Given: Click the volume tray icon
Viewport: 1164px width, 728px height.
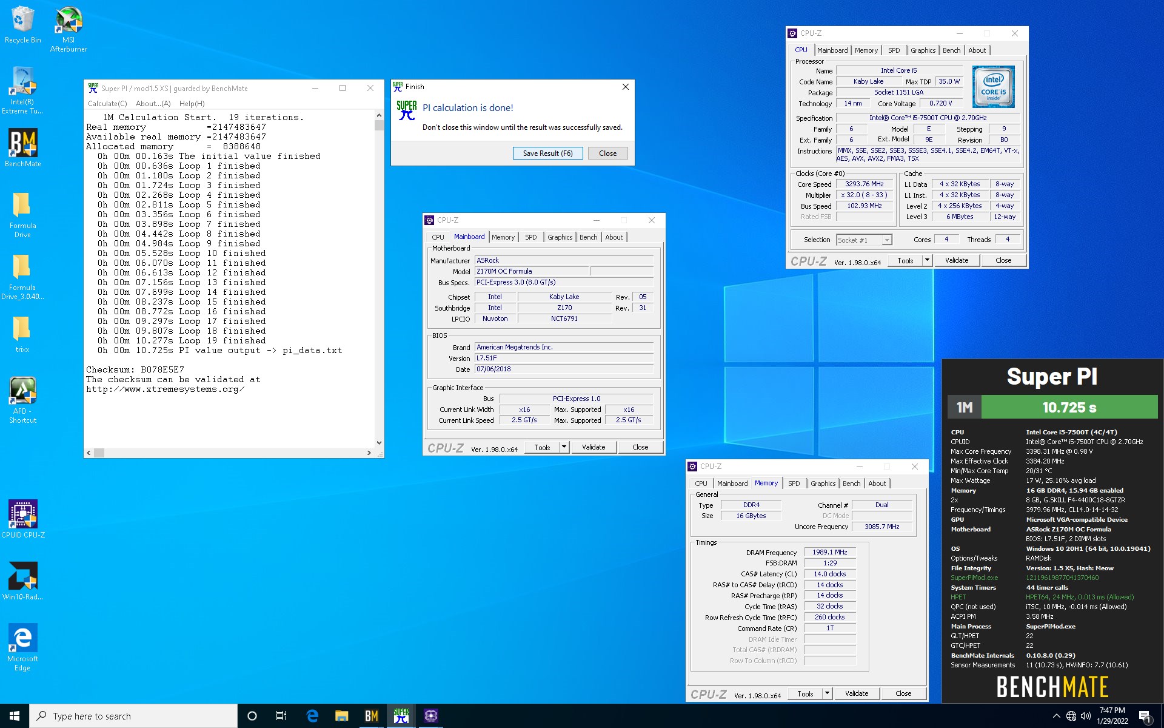Looking at the screenshot, I should (x=1086, y=716).
